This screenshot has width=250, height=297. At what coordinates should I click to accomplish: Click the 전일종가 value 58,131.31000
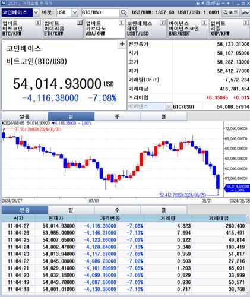233,44
